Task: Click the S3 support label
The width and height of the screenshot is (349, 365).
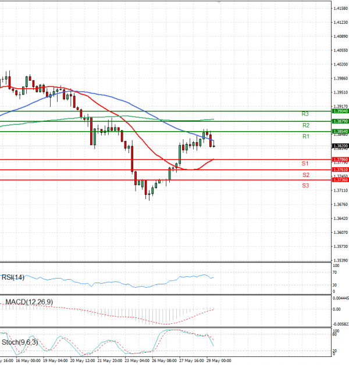Action: (x=305, y=186)
